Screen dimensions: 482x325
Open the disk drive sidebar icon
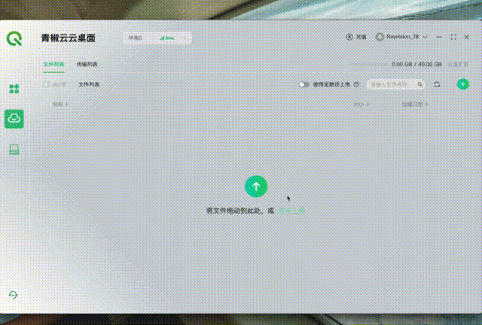coord(14,149)
